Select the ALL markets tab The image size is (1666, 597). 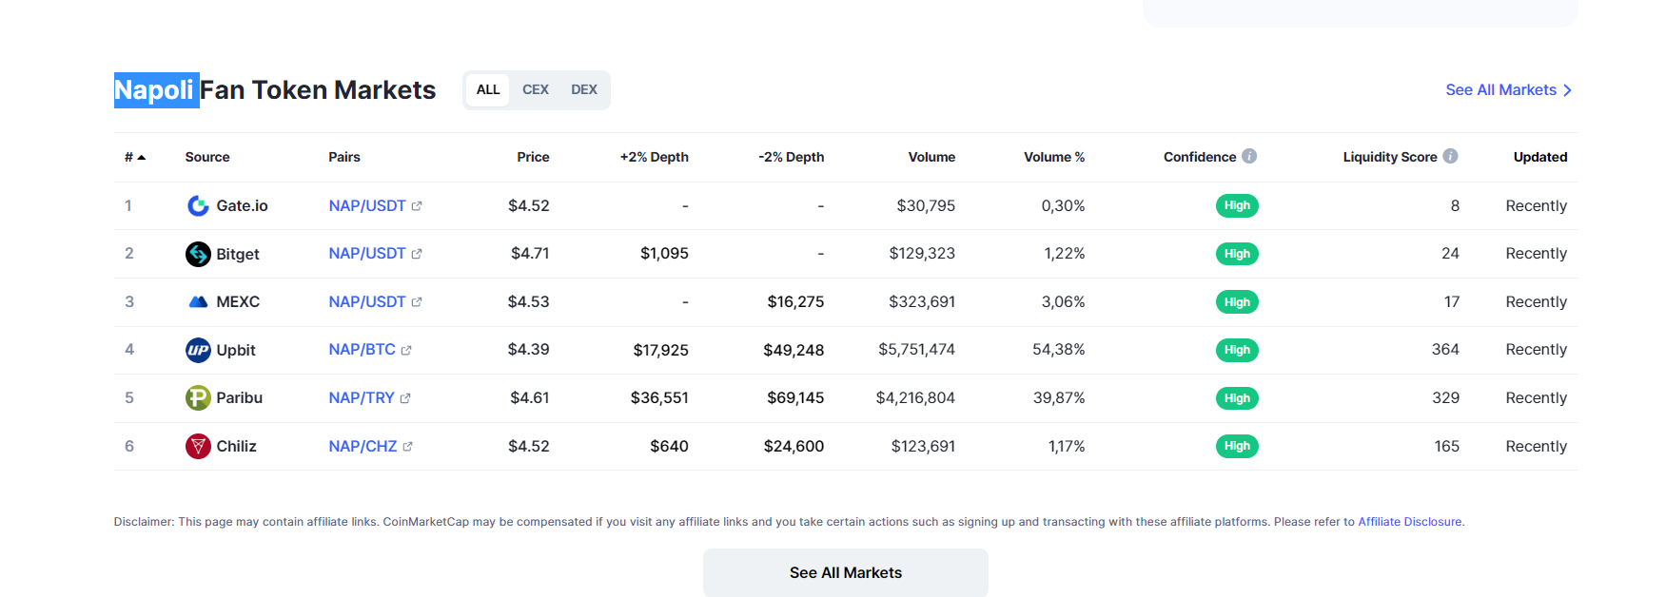pyautogui.click(x=488, y=89)
